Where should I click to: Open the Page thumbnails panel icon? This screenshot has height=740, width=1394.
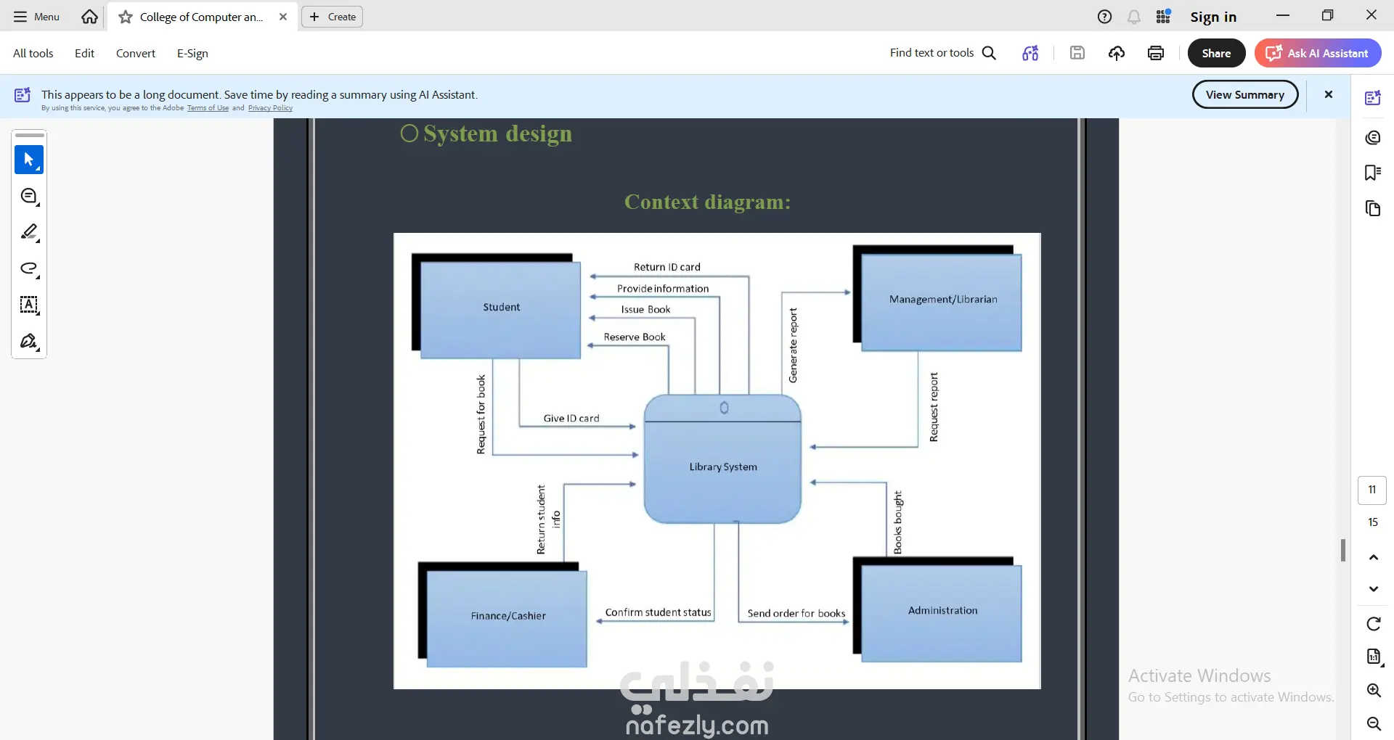(x=1373, y=208)
